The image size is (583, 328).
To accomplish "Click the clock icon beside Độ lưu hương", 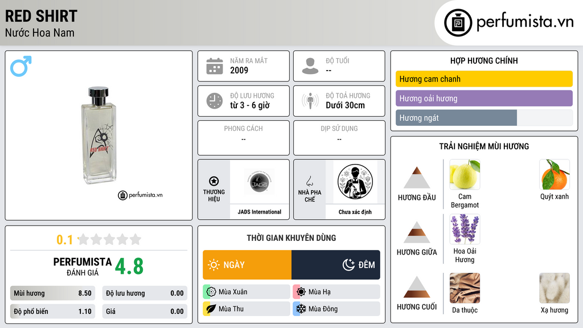I will coord(215,101).
